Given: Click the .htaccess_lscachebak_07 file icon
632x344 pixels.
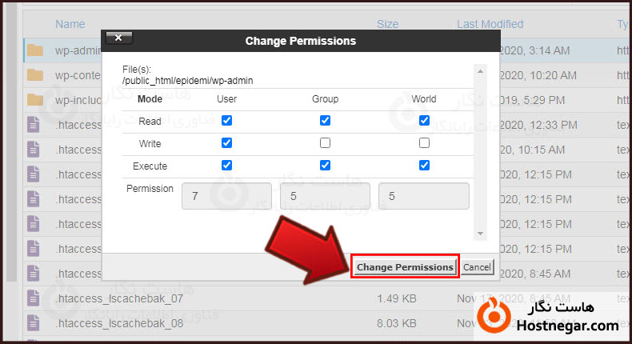Looking at the screenshot, I should pyautogui.click(x=34, y=298).
